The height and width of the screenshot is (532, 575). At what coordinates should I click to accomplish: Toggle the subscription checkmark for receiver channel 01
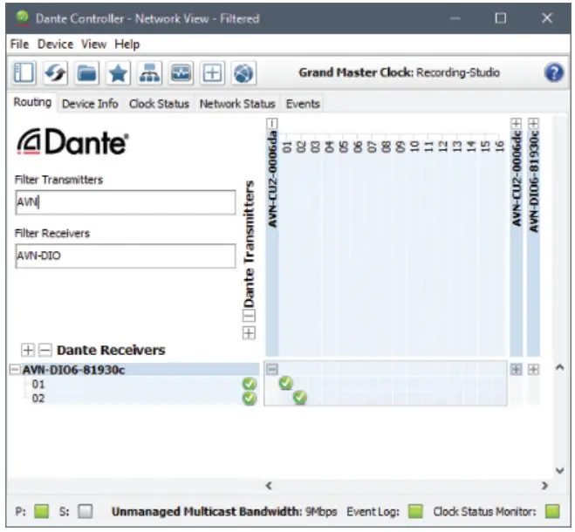[x=285, y=383]
